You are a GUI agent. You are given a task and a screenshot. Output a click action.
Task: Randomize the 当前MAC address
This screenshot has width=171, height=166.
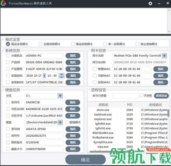tap(161, 76)
